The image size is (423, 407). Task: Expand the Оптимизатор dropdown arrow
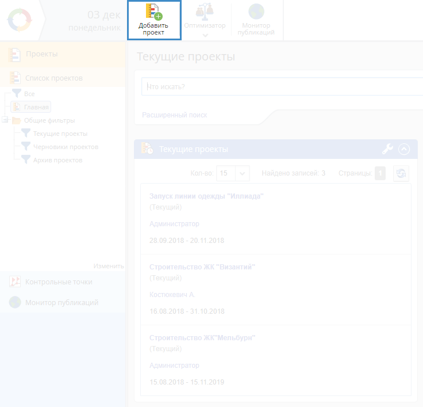click(205, 36)
